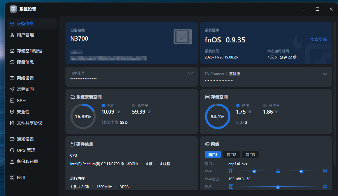The height and width of the screenshot is (196, 338).
Task: Click the 硬盘信息 disk icon in sidebar
Action: pos(12,62)
